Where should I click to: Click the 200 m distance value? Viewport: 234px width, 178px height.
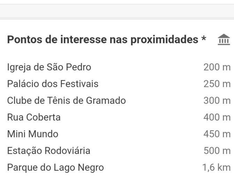[x=217, y=67]
